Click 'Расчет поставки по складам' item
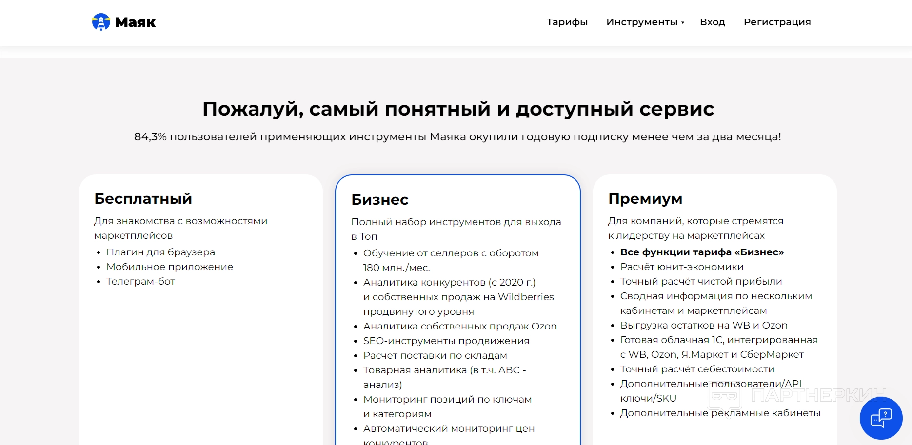Viewport: 912px width, 445px height. (435, 355)
